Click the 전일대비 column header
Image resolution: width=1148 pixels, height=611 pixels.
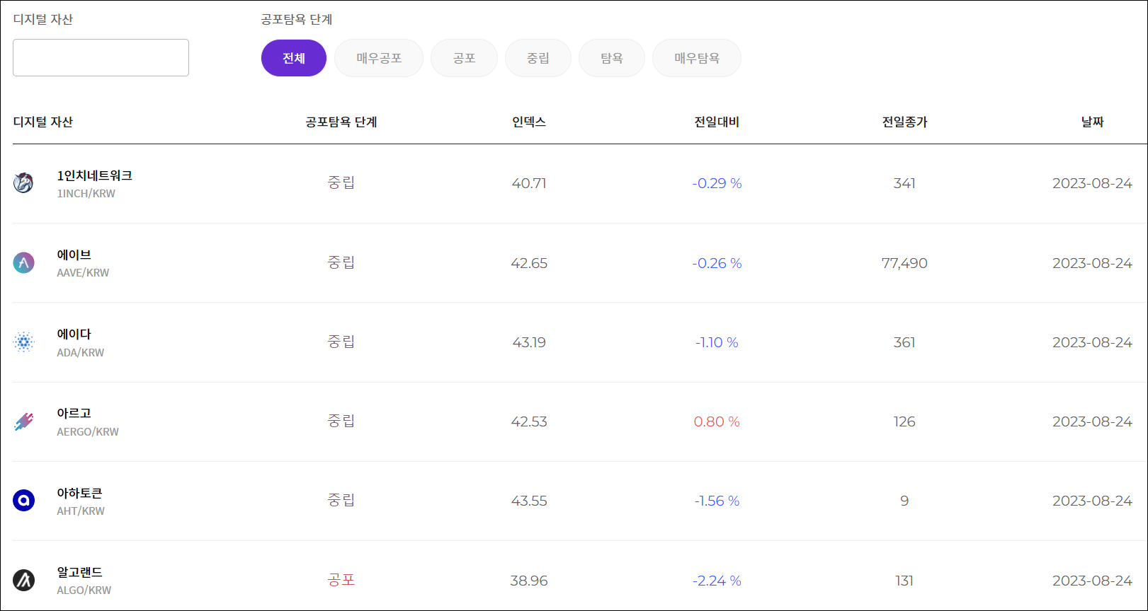tap(717, 122)
